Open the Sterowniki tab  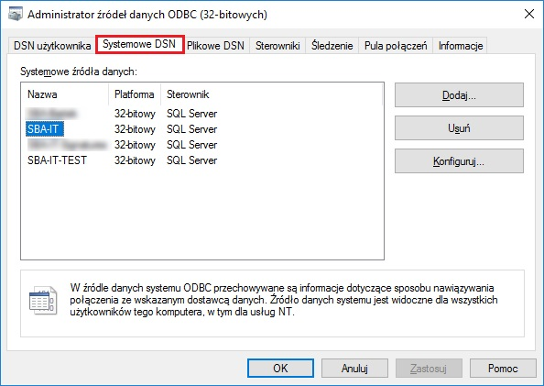tap(277, 46)
